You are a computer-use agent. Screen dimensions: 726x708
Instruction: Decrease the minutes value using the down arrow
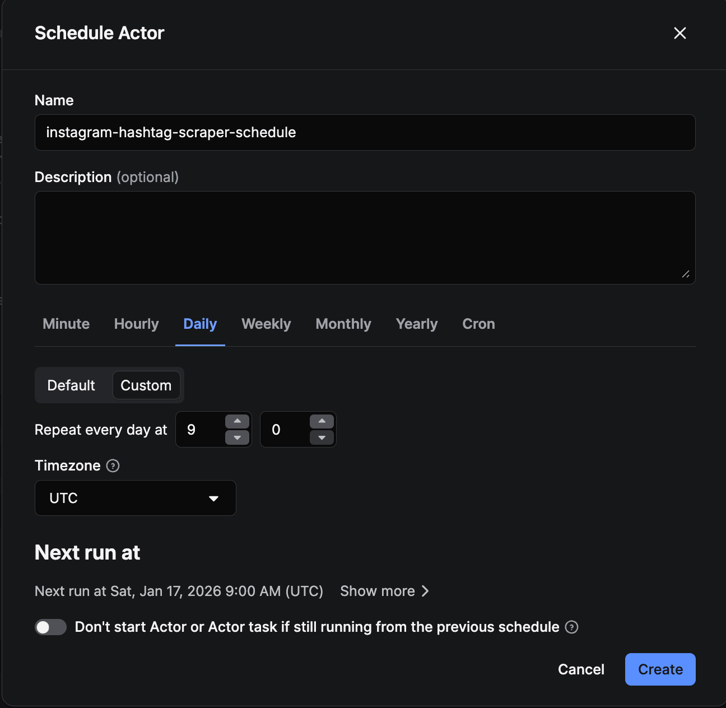(322, 437)
